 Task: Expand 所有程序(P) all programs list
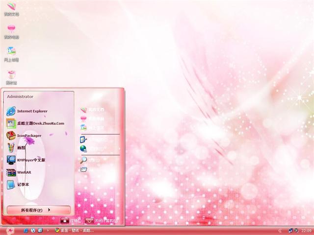tap(39, 210)
